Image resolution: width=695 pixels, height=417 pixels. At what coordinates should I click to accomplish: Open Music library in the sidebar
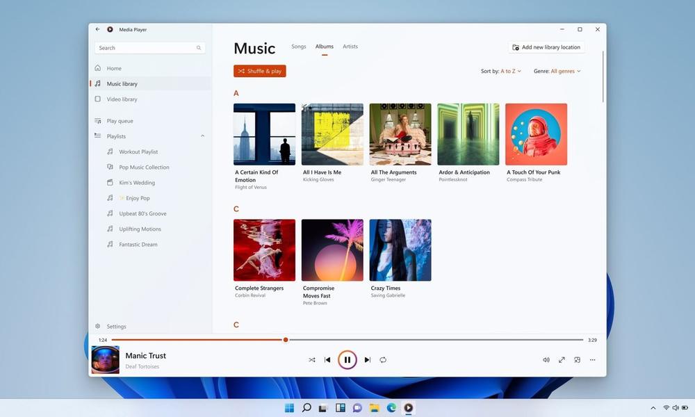coord(150,84)
